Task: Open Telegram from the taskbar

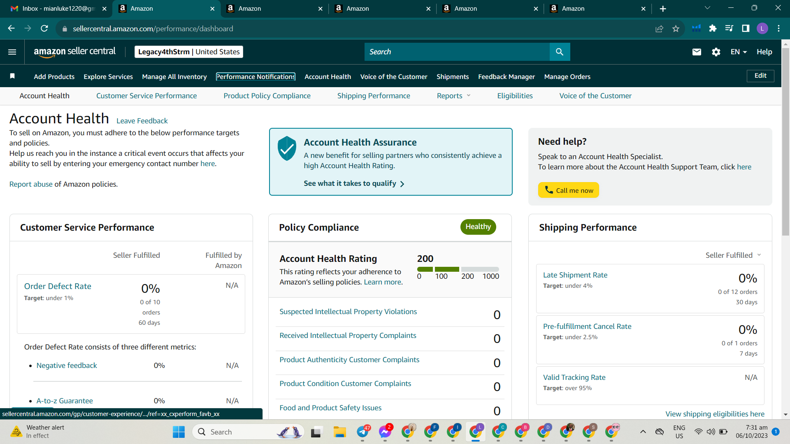Action: 362,432
